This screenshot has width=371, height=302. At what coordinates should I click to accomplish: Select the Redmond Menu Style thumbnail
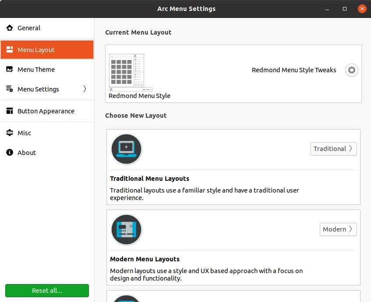pyautogui.click(x=127, y=73)
